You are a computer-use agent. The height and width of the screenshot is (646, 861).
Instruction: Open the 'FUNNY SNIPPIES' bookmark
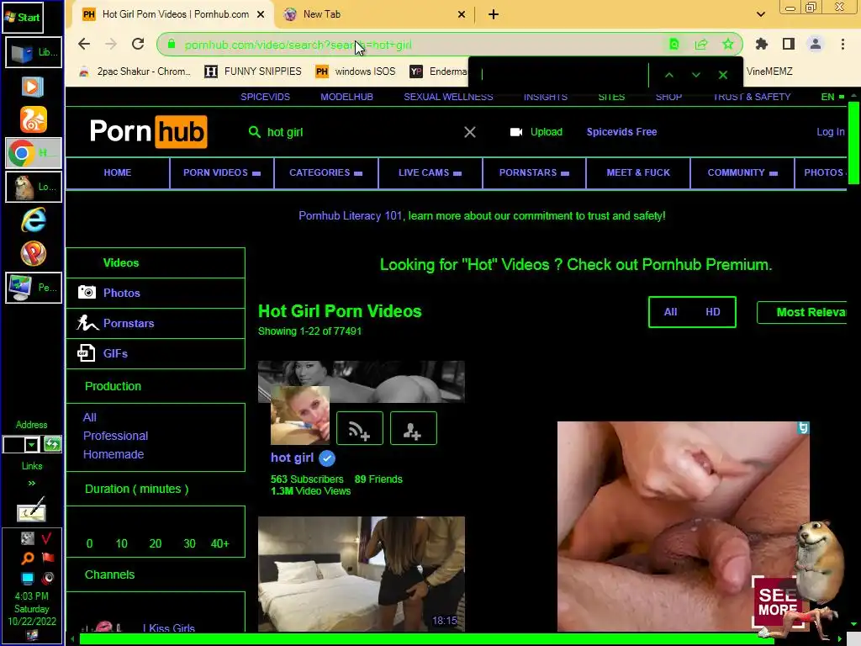click(253, 71)
